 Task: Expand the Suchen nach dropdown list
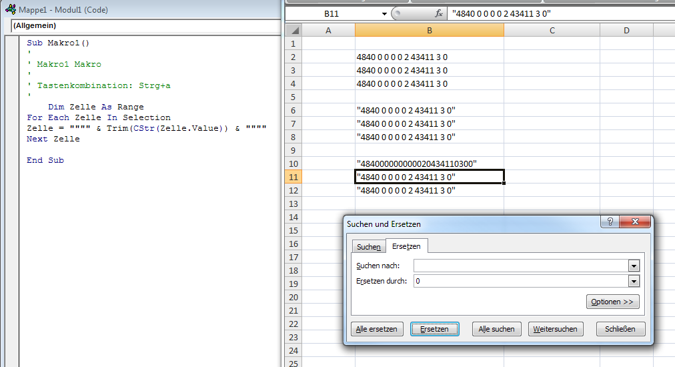click(634, 266)
